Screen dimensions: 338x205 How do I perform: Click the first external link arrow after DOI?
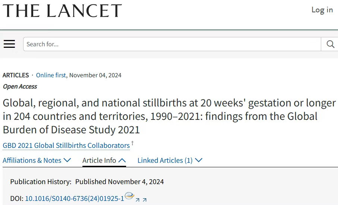point(138,200)
